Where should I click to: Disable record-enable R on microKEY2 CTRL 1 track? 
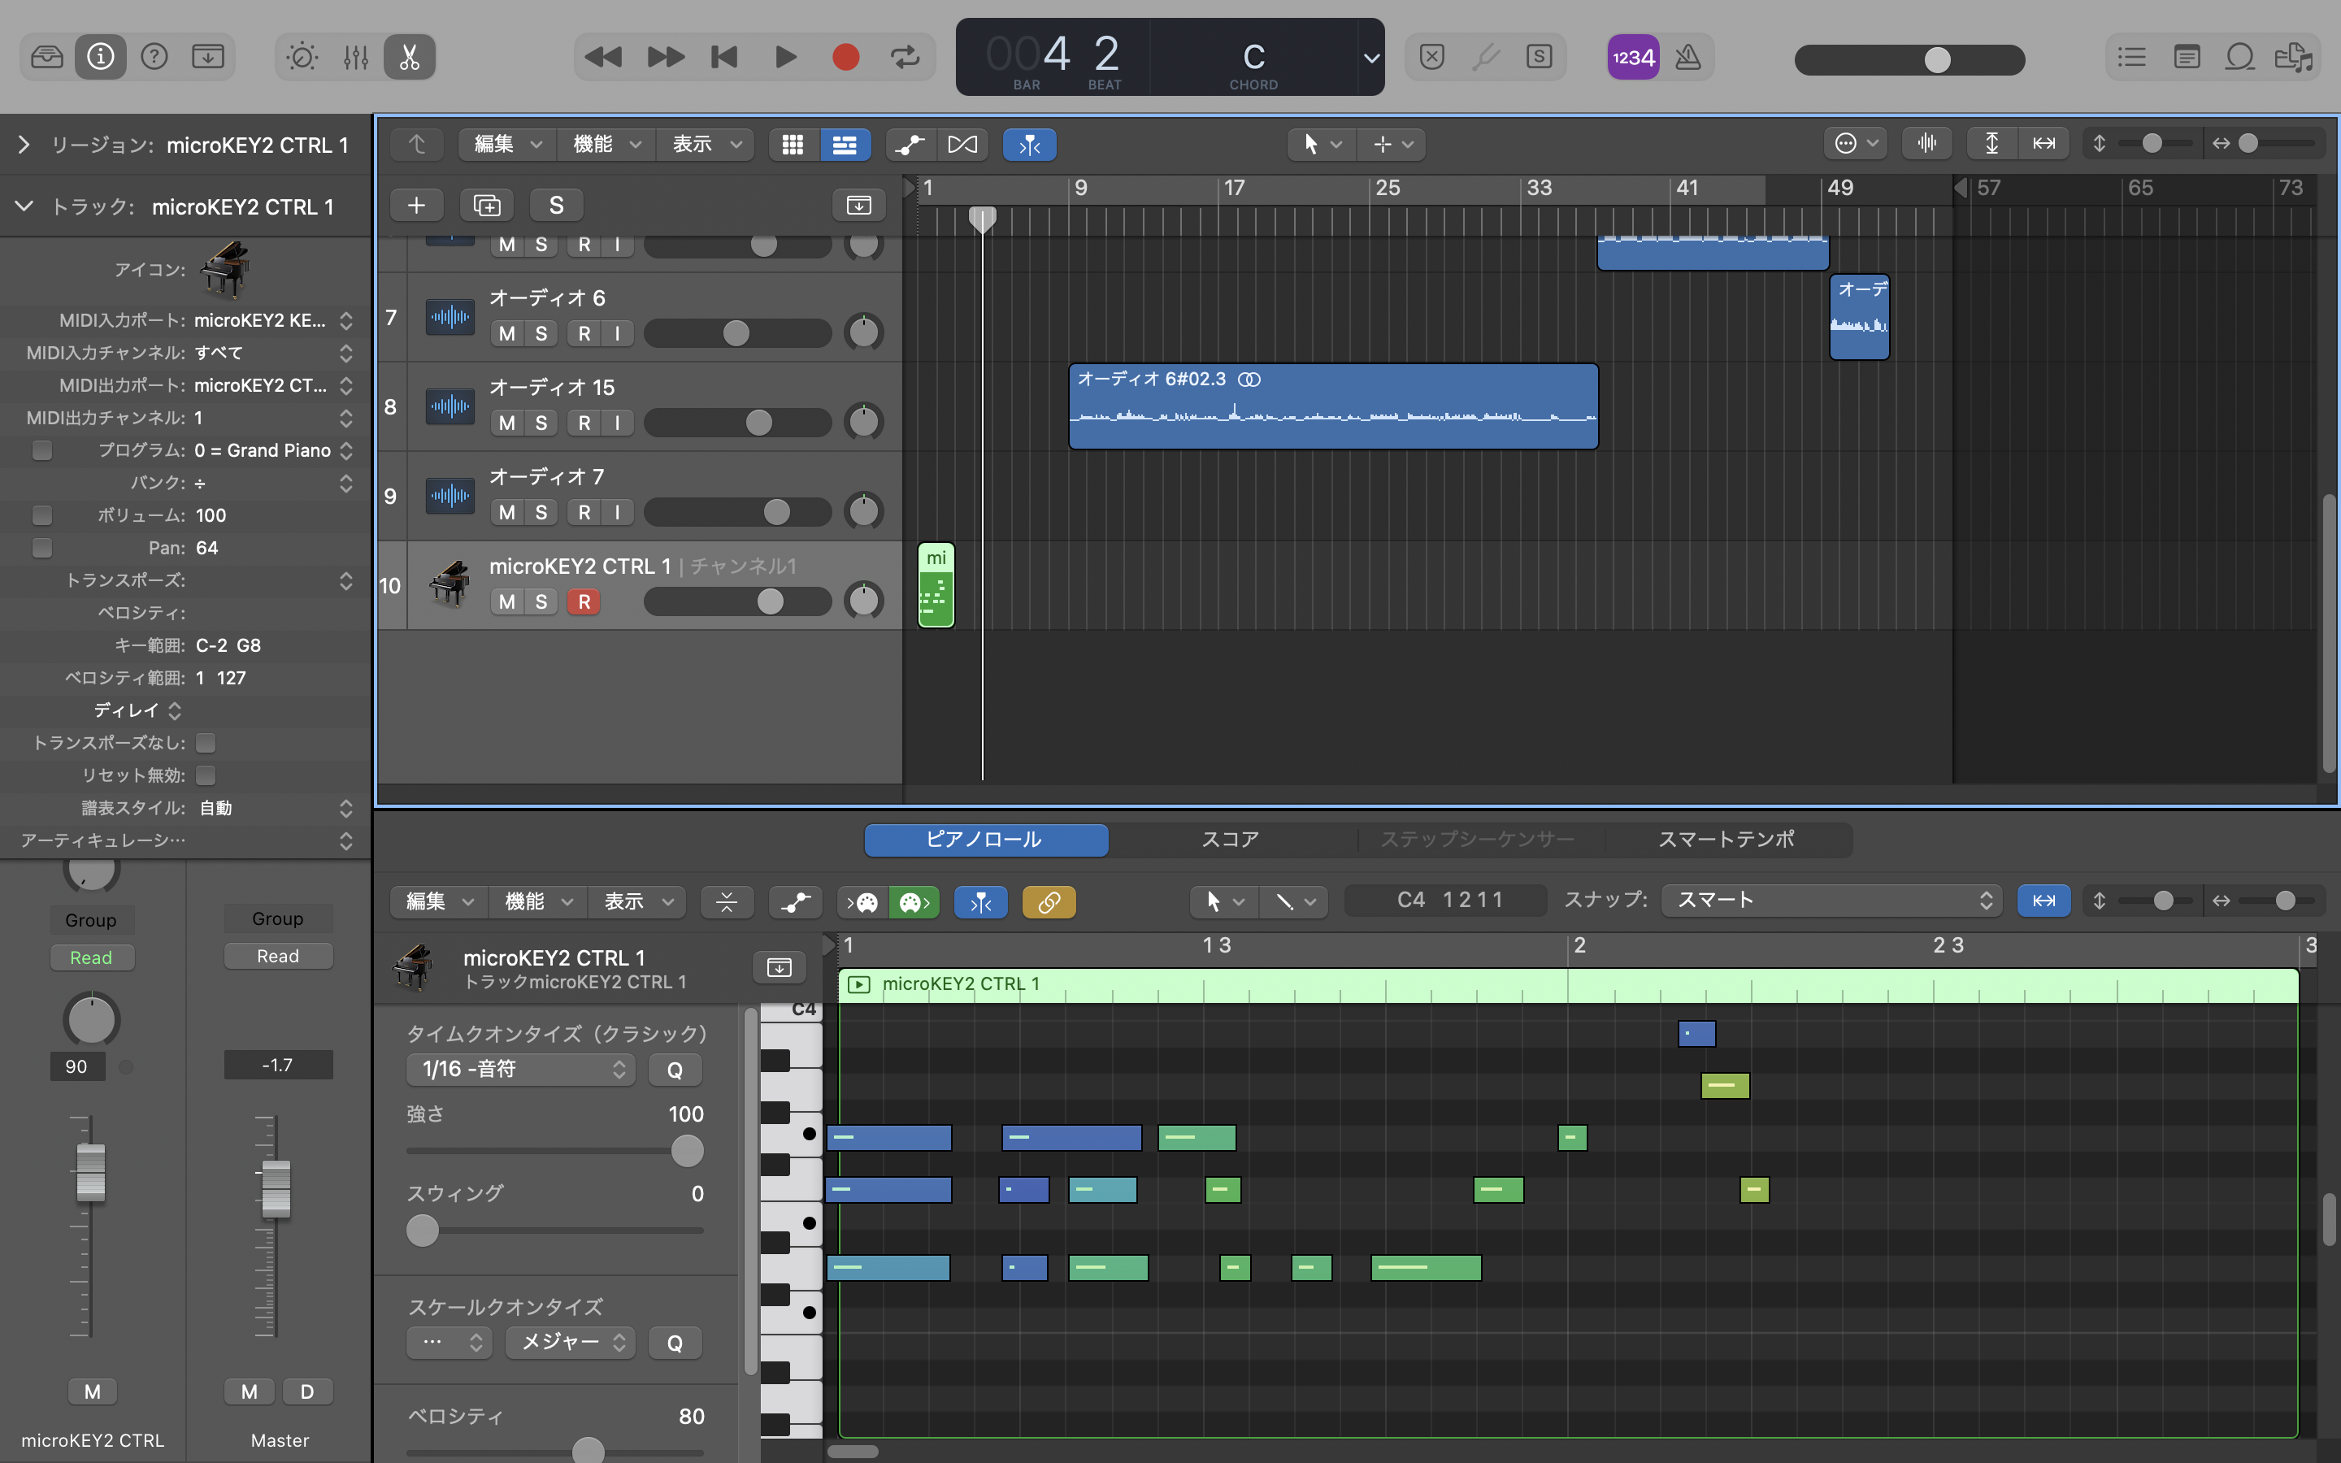coord(584,601)
